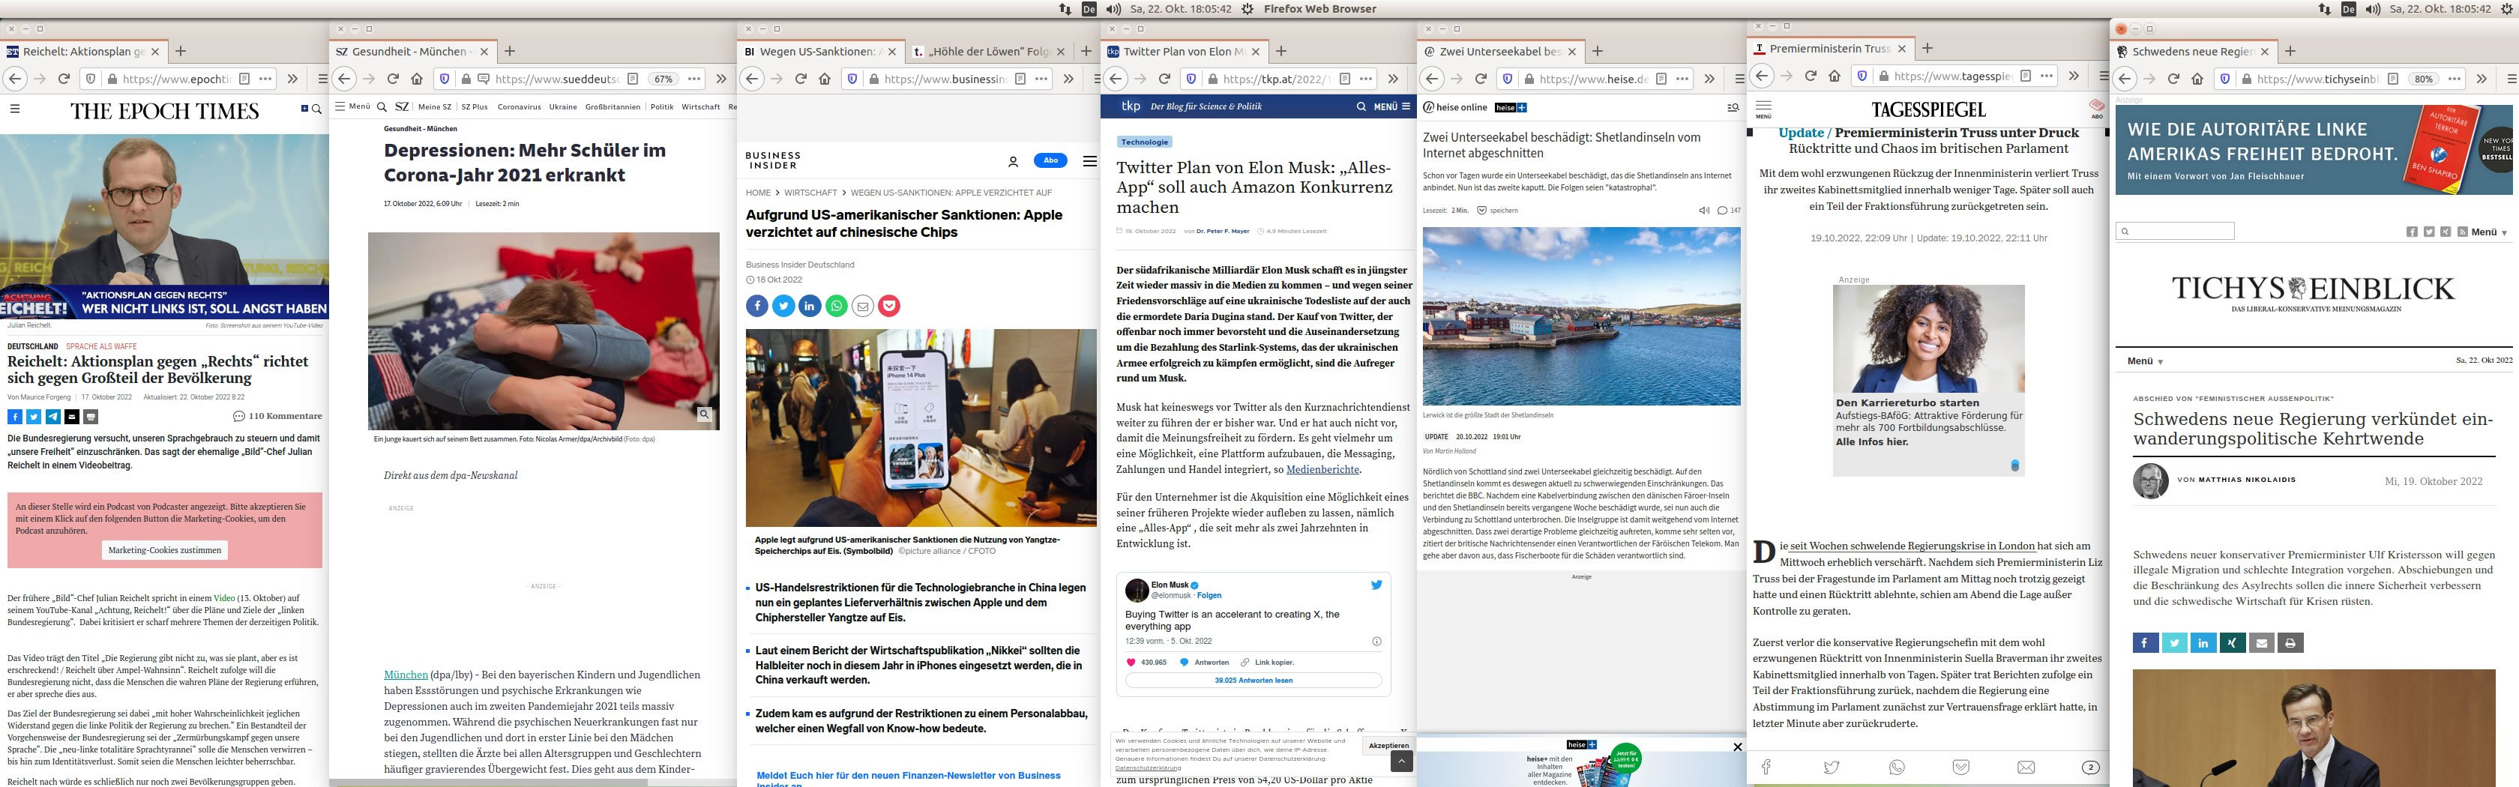Toggle reader view in Epoch Times address bar

244,79
